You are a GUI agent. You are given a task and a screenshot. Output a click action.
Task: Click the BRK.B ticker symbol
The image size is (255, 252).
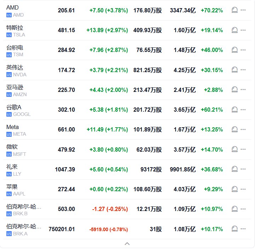point(20,213)
